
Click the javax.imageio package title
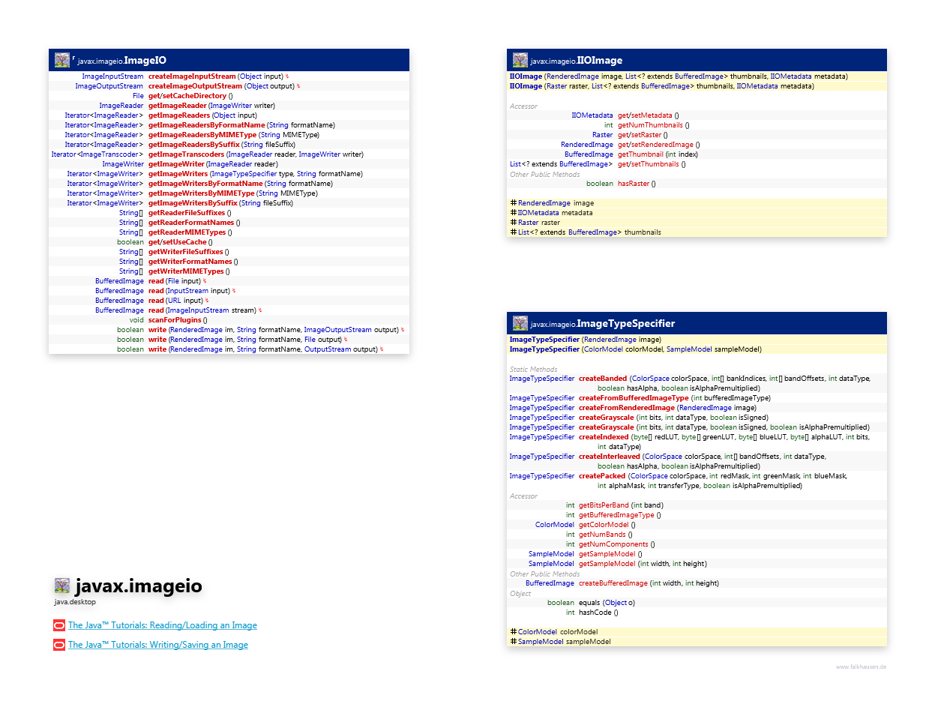pyautogui.click(x=138, y=586)
